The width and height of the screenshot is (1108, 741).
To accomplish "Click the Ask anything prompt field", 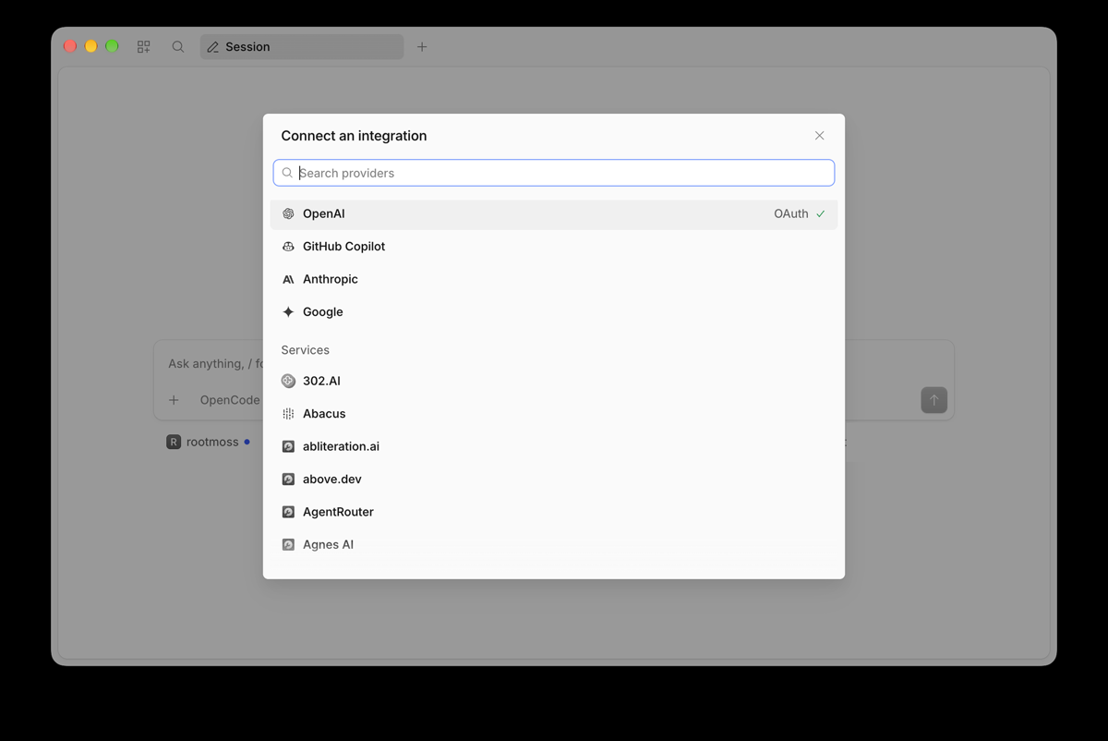I will pos(215,364).
